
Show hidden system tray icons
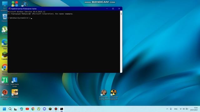(x=167, y=109)
